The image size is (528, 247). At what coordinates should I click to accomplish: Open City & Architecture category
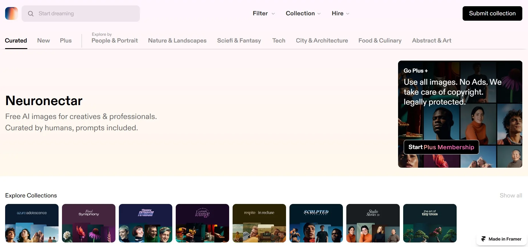click(x=322, y=41)
